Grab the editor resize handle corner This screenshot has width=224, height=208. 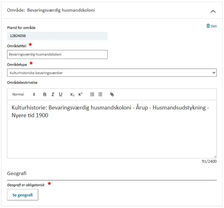215,157
